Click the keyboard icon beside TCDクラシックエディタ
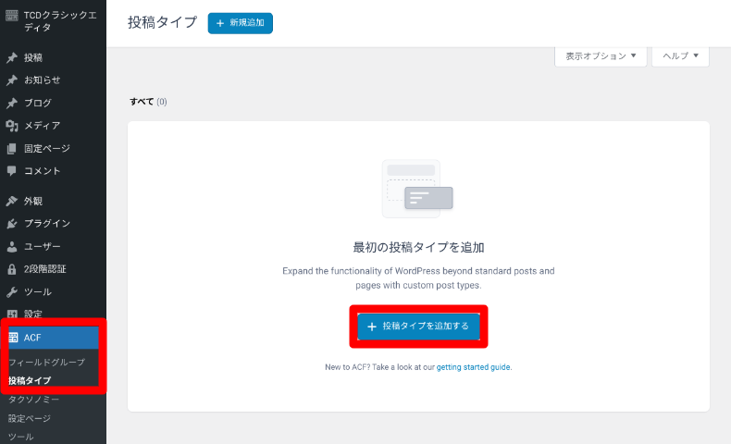 tap(12, 16)
